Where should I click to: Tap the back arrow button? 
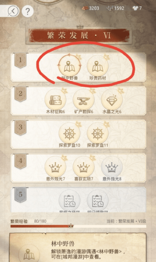13,11
